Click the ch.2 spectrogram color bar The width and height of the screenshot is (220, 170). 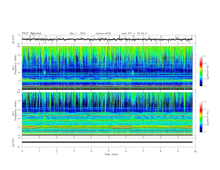point(201,117)
